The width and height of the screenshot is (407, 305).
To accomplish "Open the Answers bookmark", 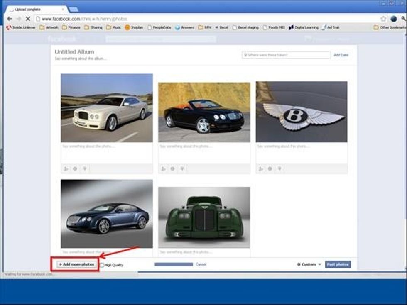I will coord(184,27).
